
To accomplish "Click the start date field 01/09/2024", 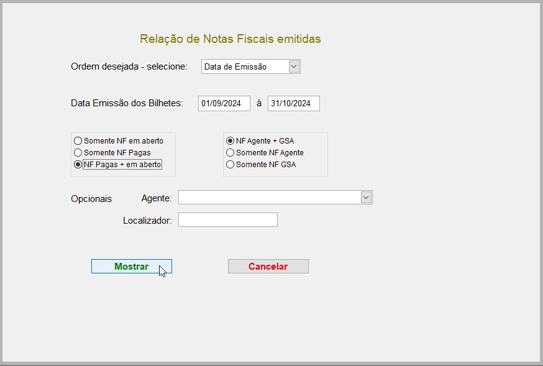I will pos(224,104).
